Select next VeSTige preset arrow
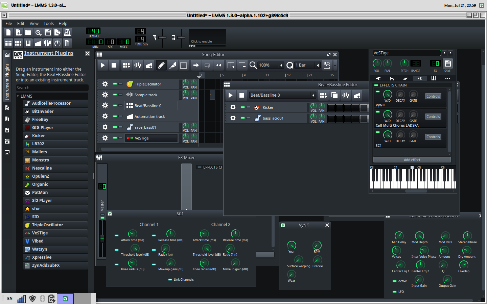 click(x=450, y=53)
